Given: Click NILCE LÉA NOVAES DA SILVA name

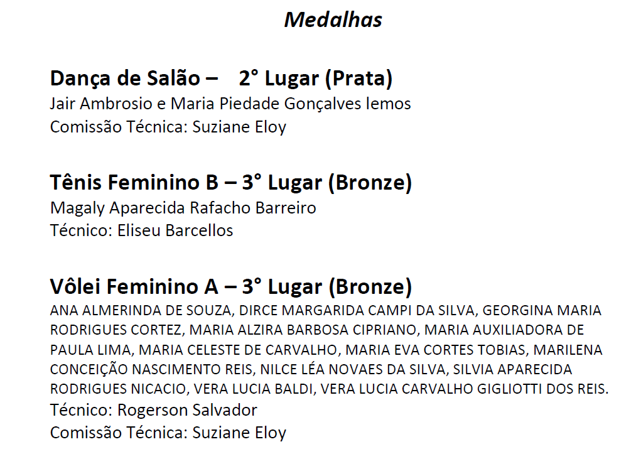Looking at the screenshot, I should point(352,370).
